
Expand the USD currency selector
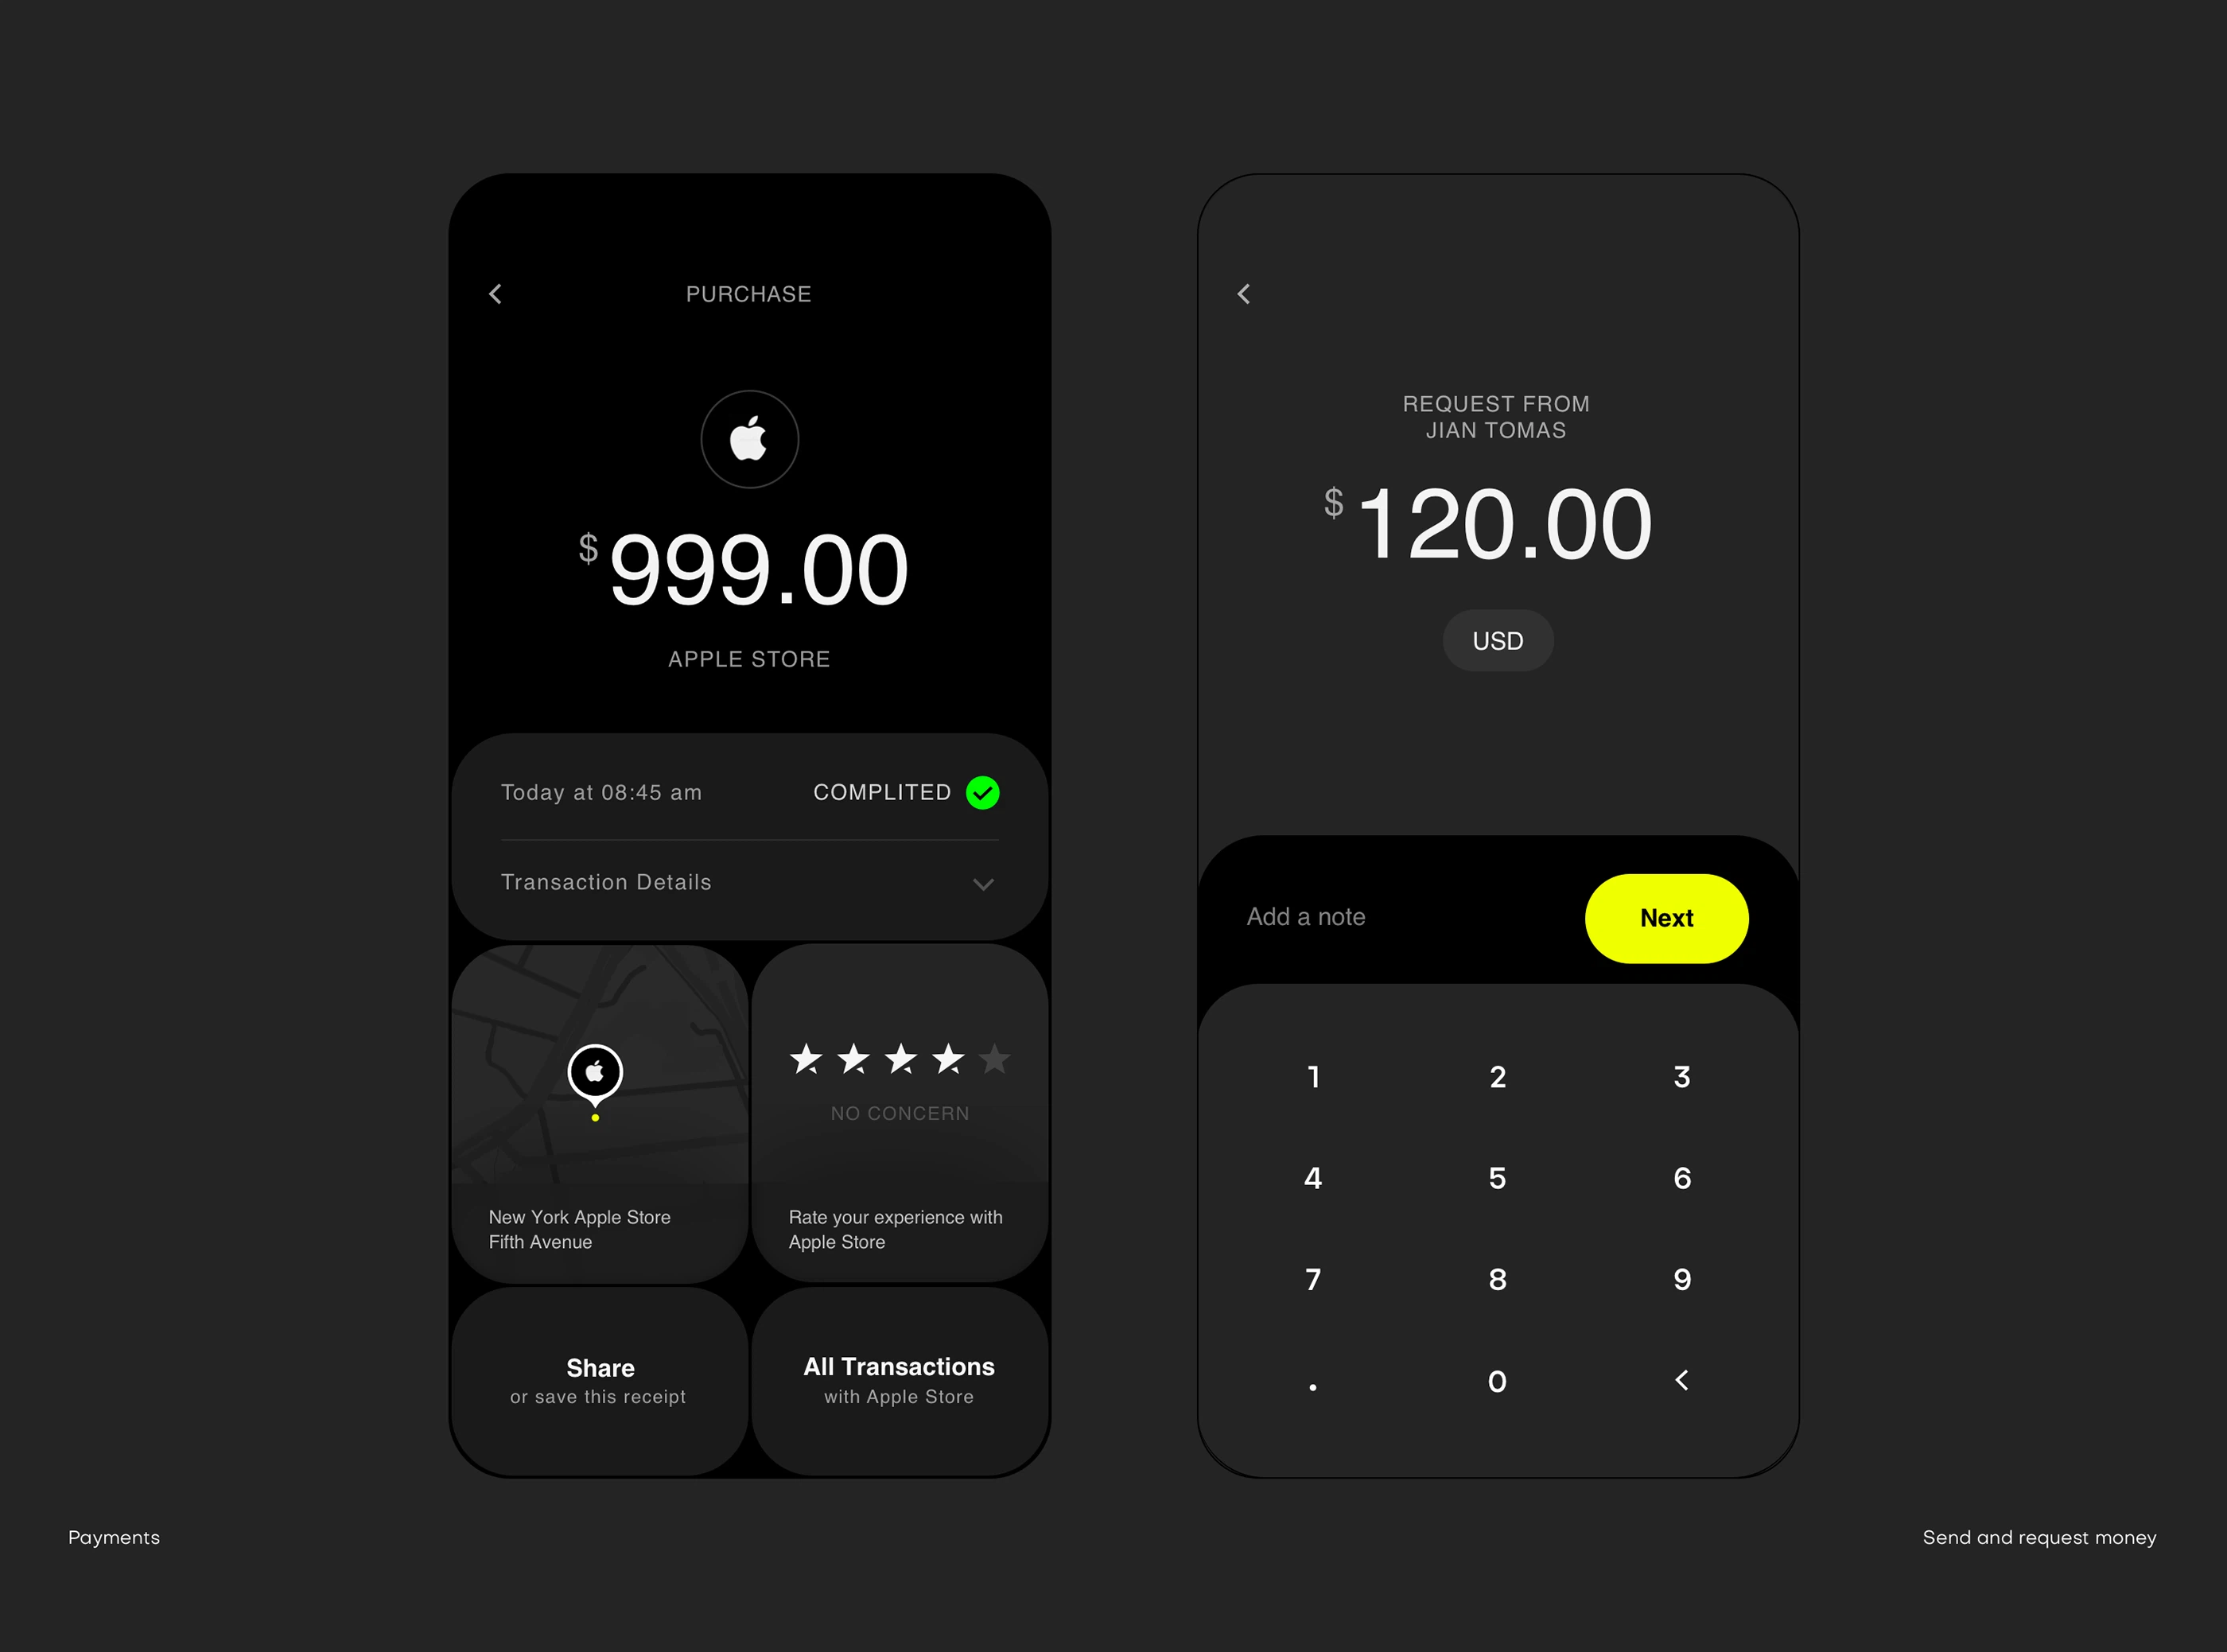1495,640
